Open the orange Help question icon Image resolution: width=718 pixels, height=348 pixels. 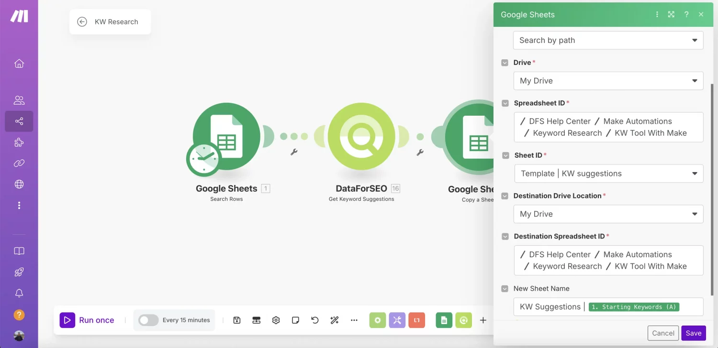(x=19, y=315)
